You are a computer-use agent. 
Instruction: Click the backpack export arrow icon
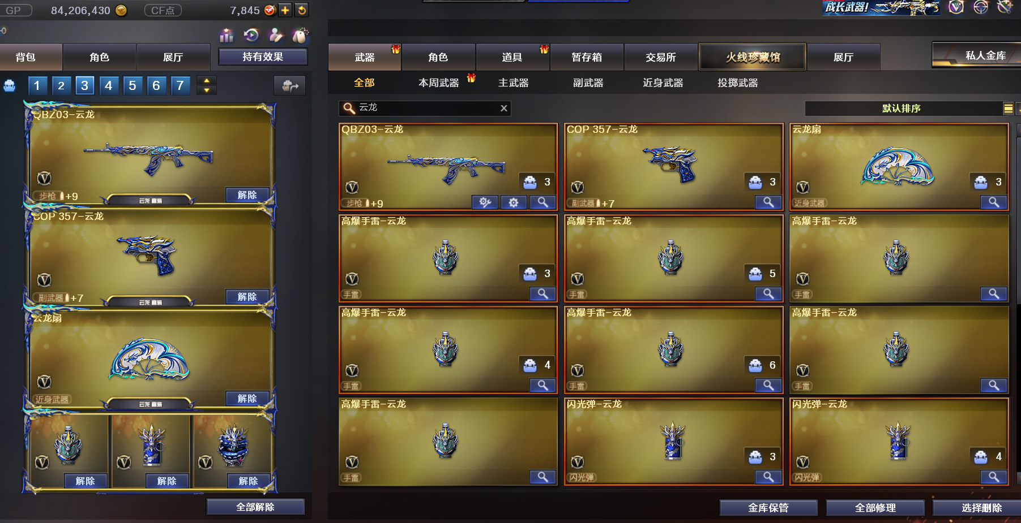[x=290, y=85]
